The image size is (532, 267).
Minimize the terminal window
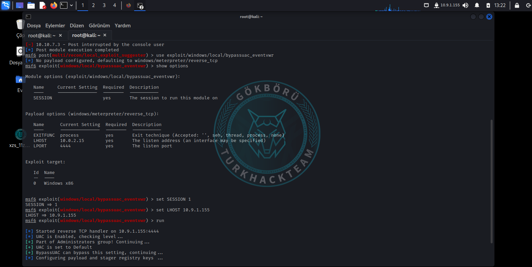(473, 17)
